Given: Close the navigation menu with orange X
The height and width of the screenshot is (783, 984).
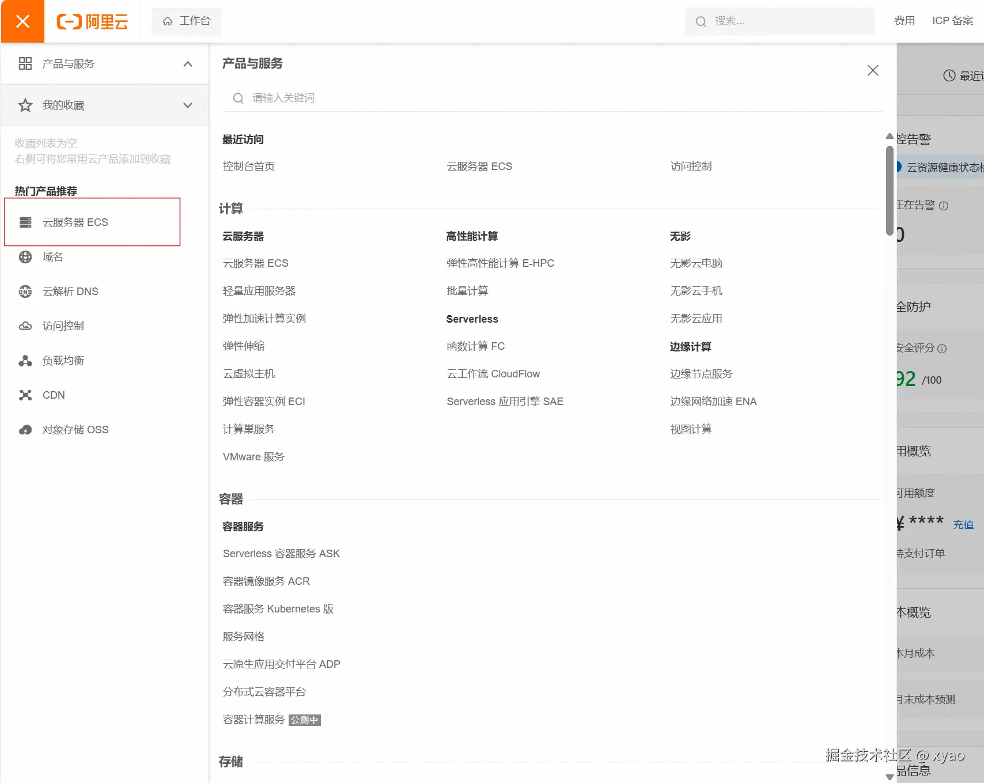Looking at the screenshot, I should (x=22, y=21).
